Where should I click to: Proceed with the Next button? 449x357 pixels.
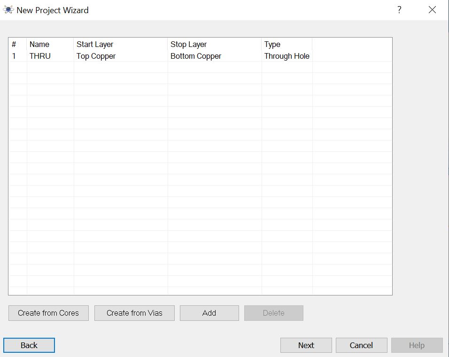click(x=306, y=345)
